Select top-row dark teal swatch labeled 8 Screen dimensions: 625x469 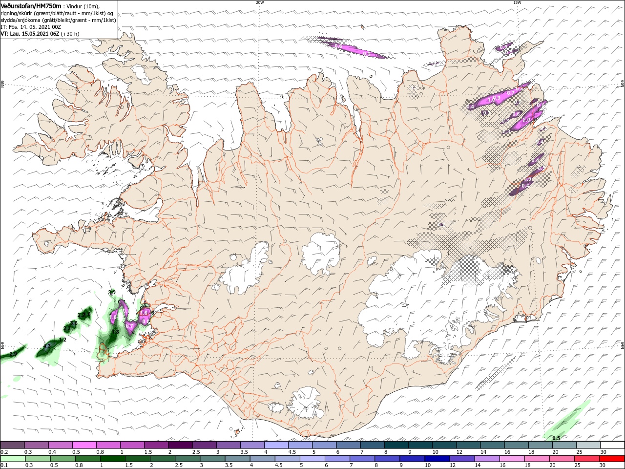point(396,445)
